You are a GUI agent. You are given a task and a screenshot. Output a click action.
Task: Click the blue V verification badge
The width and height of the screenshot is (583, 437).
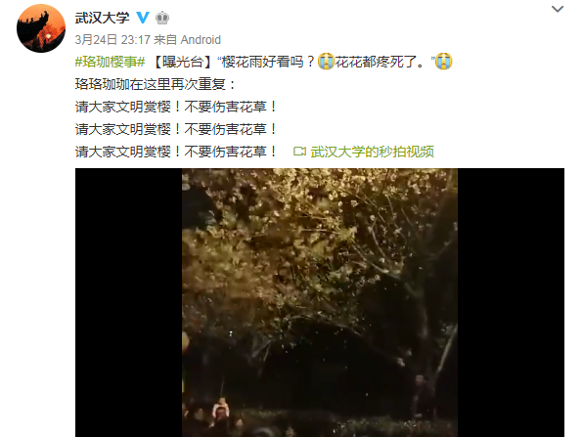(143, 18)
